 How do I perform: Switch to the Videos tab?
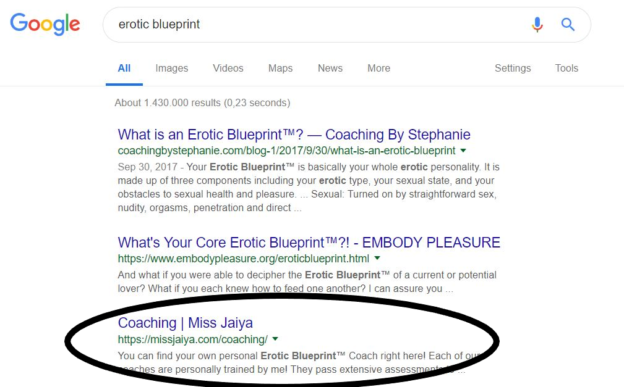[228, 69]
